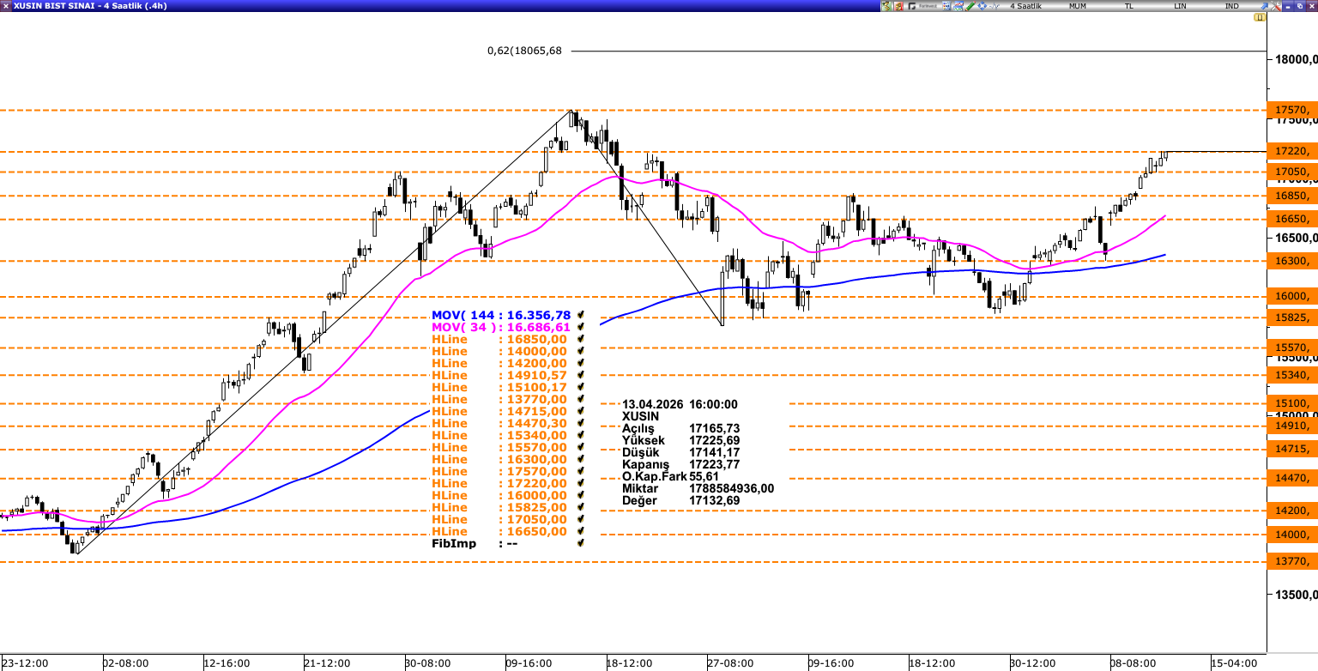The width and height of the screenshot is (1318, 671).
Task: Click the IND indicators option
Action: (x=1231, y=6)
